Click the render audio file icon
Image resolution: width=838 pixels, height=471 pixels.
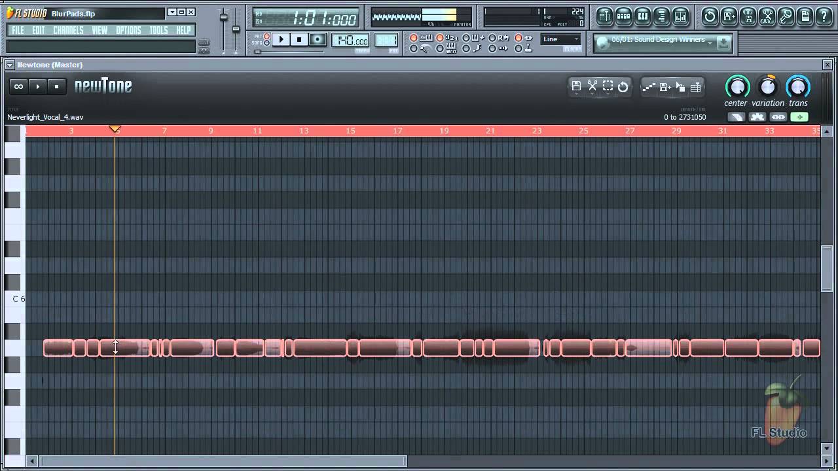[748, 16]
